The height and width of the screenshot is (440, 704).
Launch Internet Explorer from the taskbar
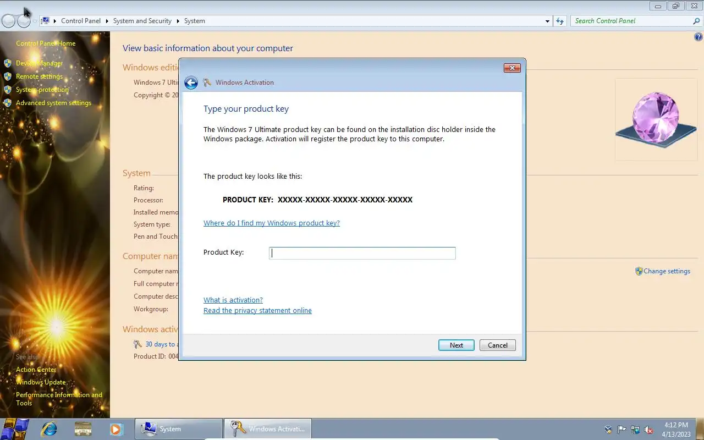pyautogui.click(x=49, y=429)
